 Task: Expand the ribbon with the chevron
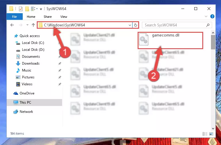tap(206, 16)
